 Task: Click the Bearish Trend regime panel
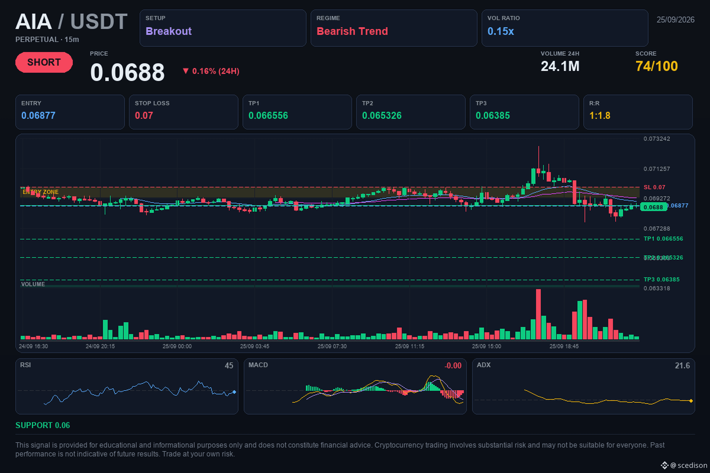(x=394, y=28)
